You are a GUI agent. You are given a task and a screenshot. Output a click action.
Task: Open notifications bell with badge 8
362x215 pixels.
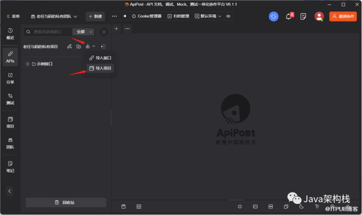(x=289, y=16)
